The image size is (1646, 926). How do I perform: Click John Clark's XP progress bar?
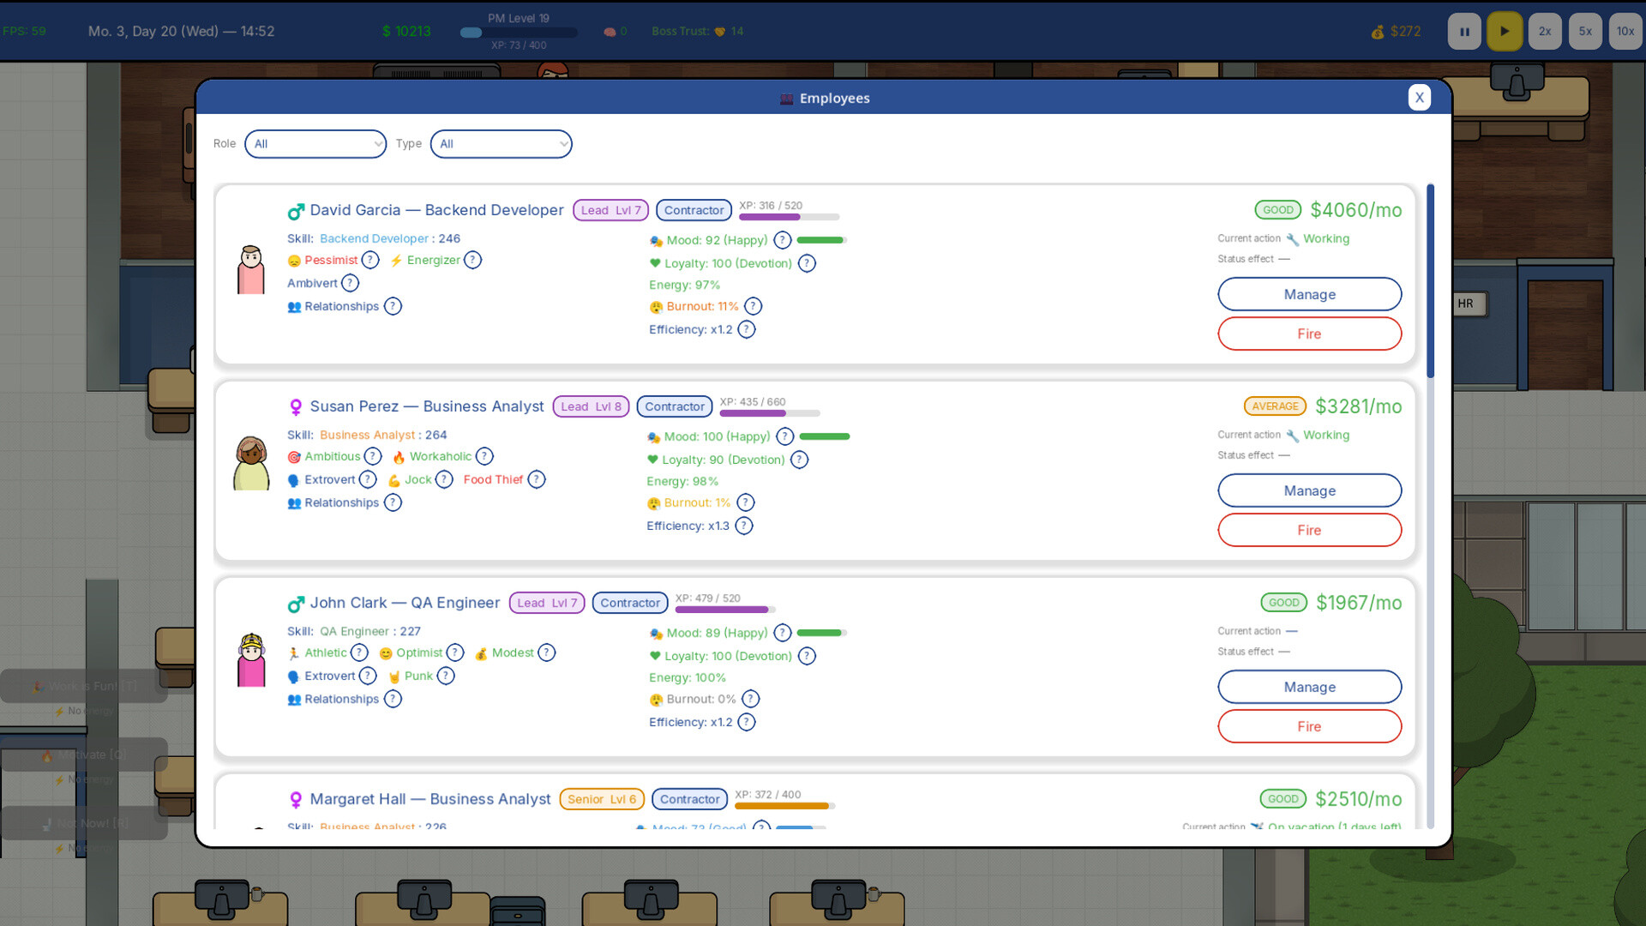(725, 610)
